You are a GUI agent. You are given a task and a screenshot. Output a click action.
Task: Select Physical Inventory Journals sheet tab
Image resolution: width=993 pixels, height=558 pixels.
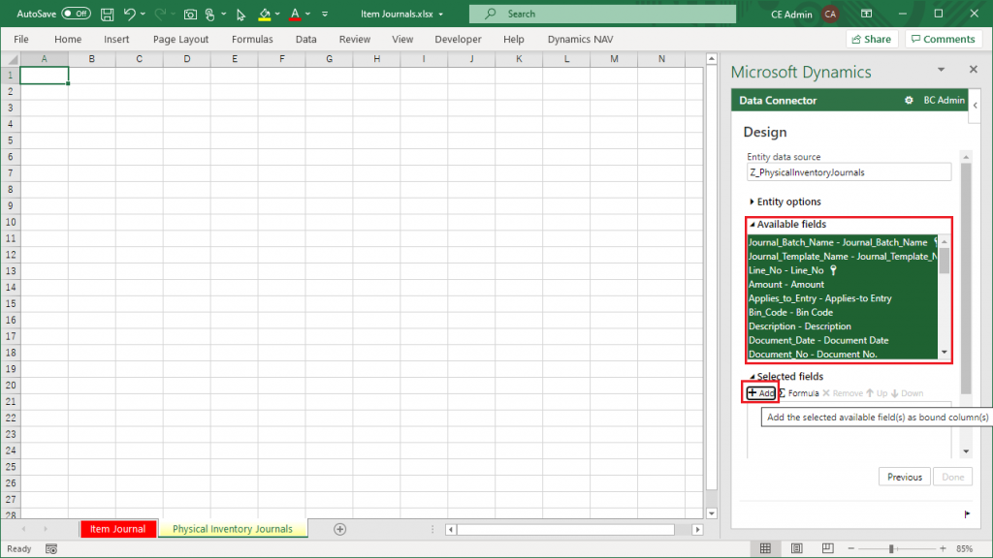[233, 529]
